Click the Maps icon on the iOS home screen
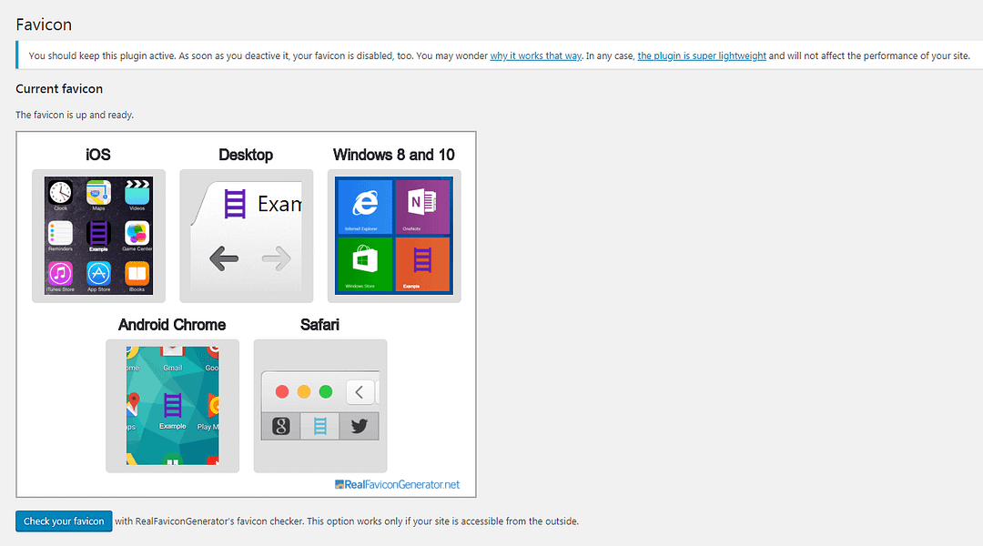This screenshot has height=546, width=983. coord(97,192)
